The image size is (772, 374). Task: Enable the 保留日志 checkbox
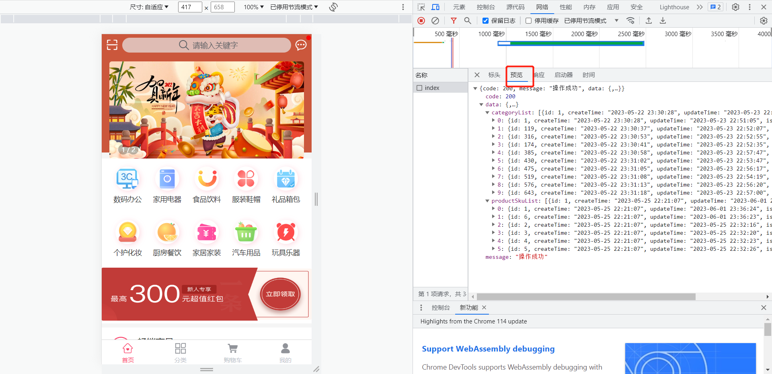[x=485, y=20]
